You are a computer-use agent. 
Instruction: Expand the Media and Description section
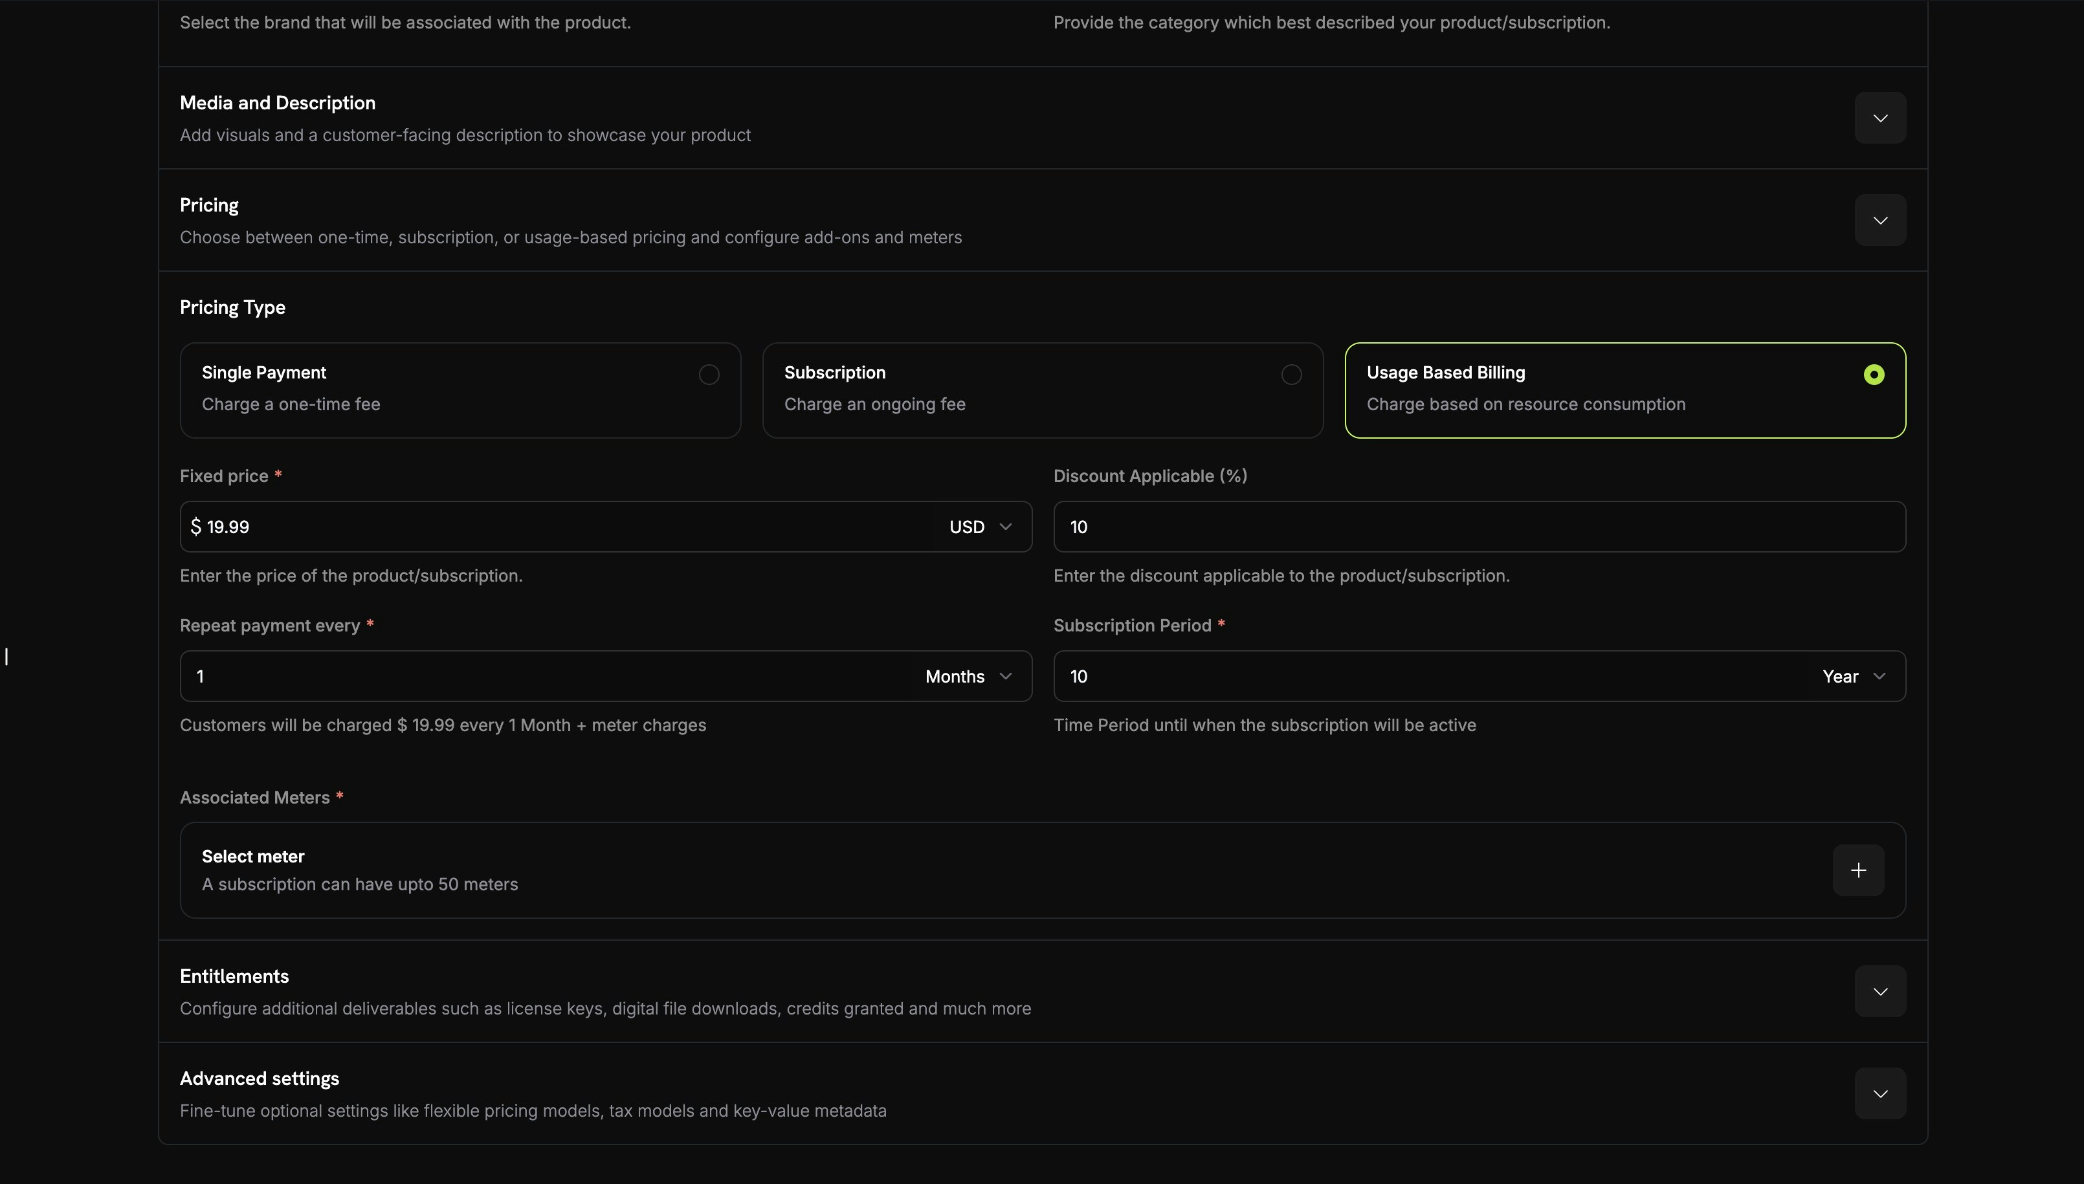pyautogui.click(x=1879, y=117)
